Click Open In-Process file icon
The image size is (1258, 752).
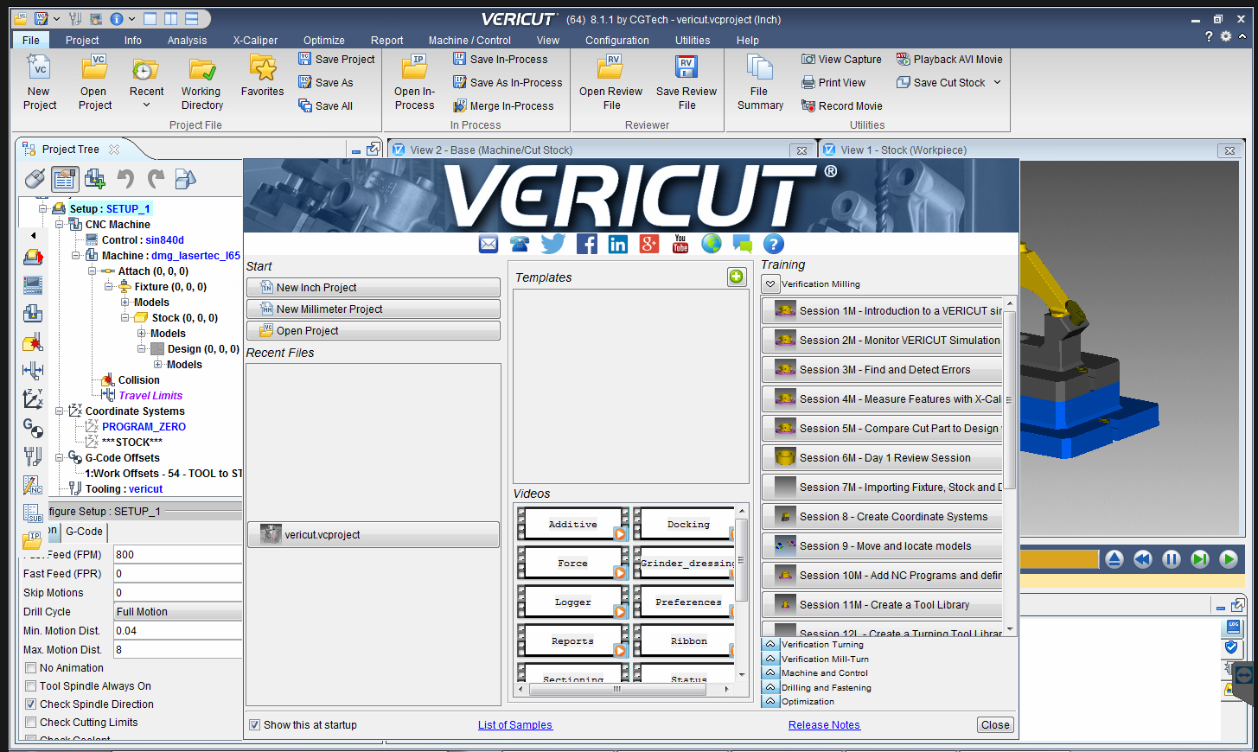(415, 67)
